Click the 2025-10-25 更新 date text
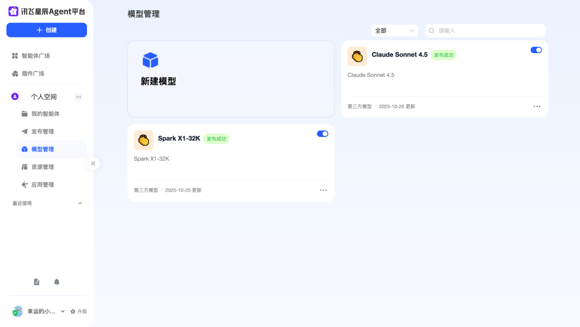The image size is (580, 327). 183,190
